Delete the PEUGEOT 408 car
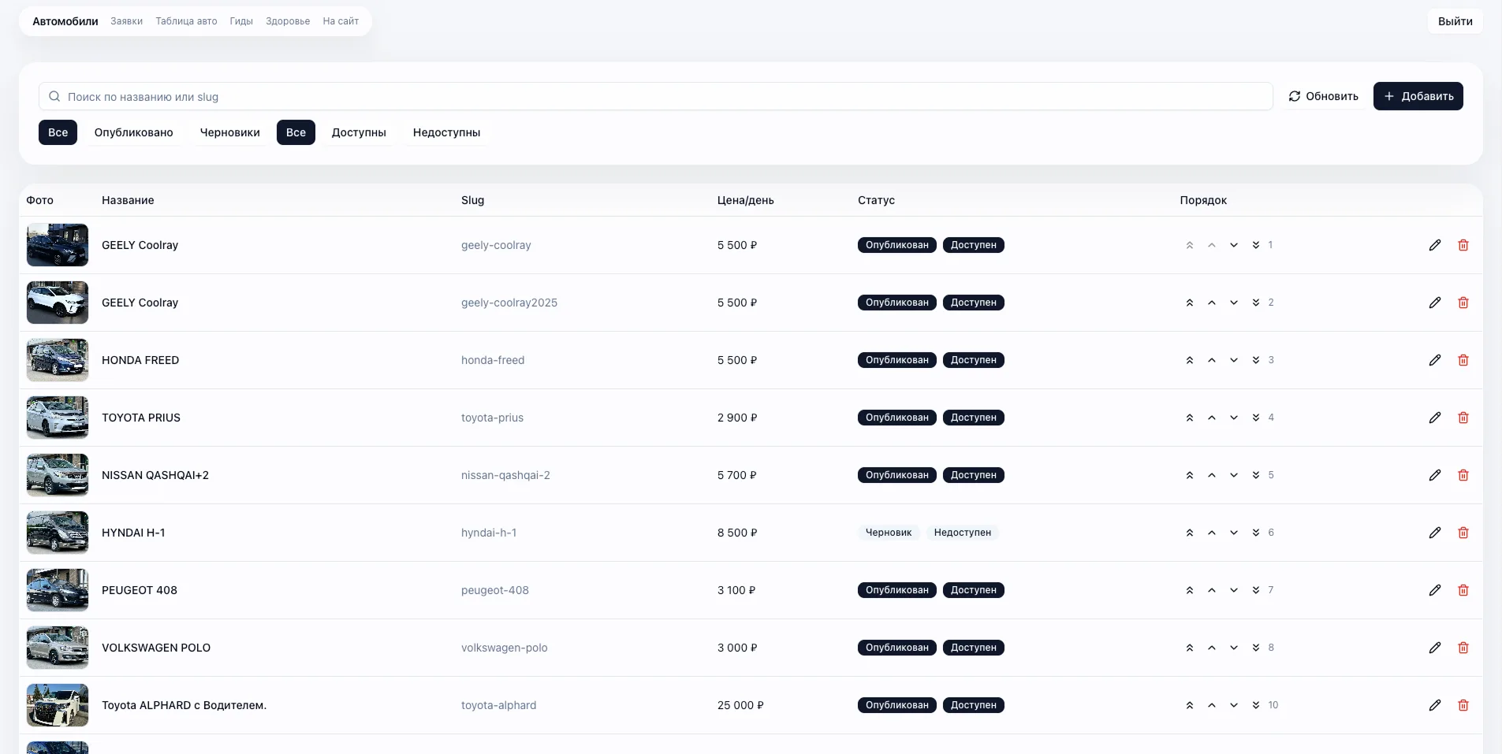 pos(1463,590)
